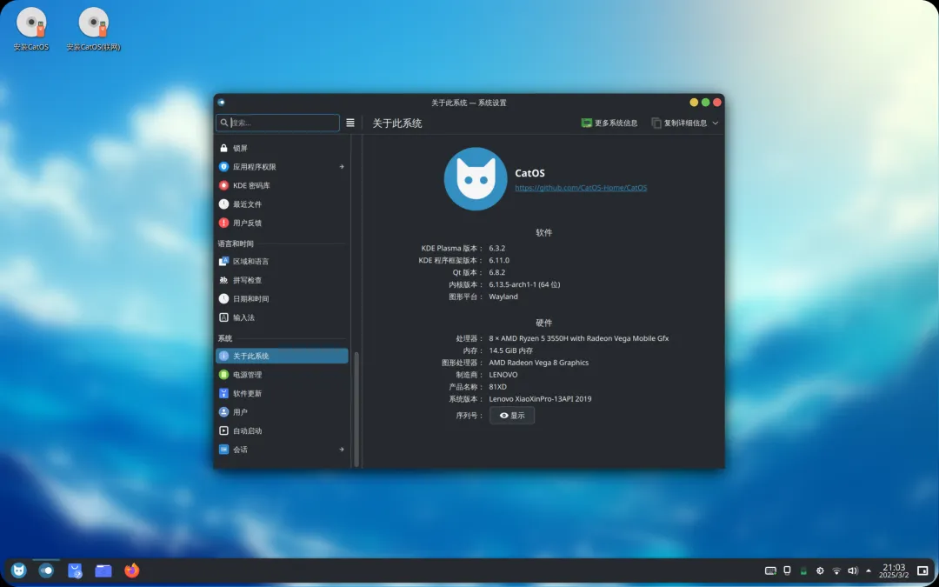Open 输入法 input method settings
939x587 pixels.
coord(282,317)
